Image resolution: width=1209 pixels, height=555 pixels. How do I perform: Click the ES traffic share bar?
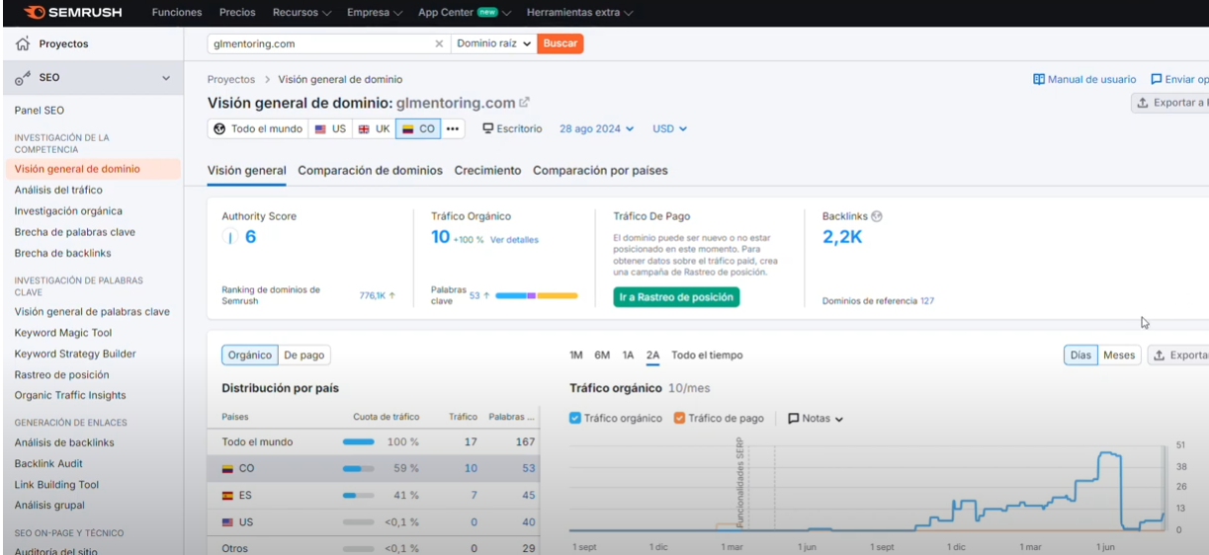pos(359,495)
